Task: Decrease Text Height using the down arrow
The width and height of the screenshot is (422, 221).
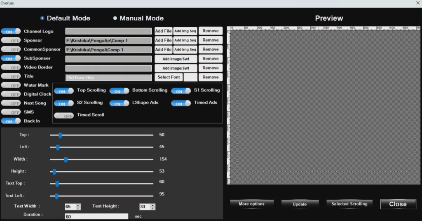Action: 153,208
